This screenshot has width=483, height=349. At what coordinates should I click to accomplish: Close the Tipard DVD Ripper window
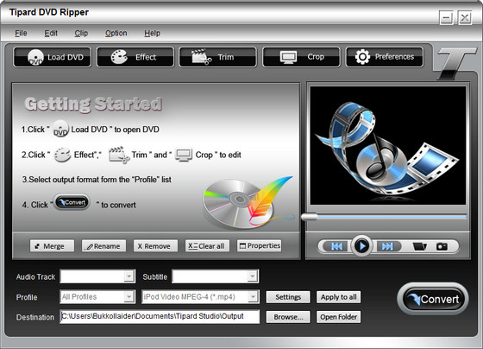click(465, 18)
